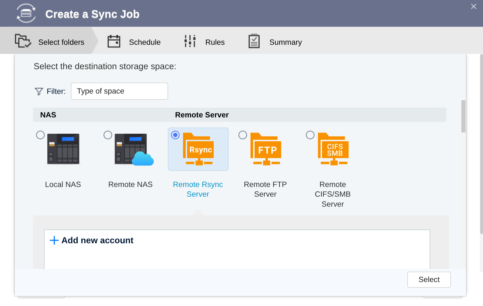
Task: Click the Schedule calendar icon
Action: (x=114, y=41)
